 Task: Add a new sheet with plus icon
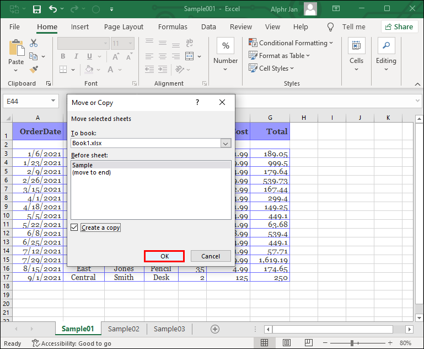click(x=215, y=329)
